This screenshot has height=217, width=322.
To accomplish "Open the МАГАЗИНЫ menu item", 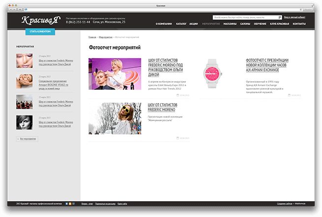I will click(230, 24).
